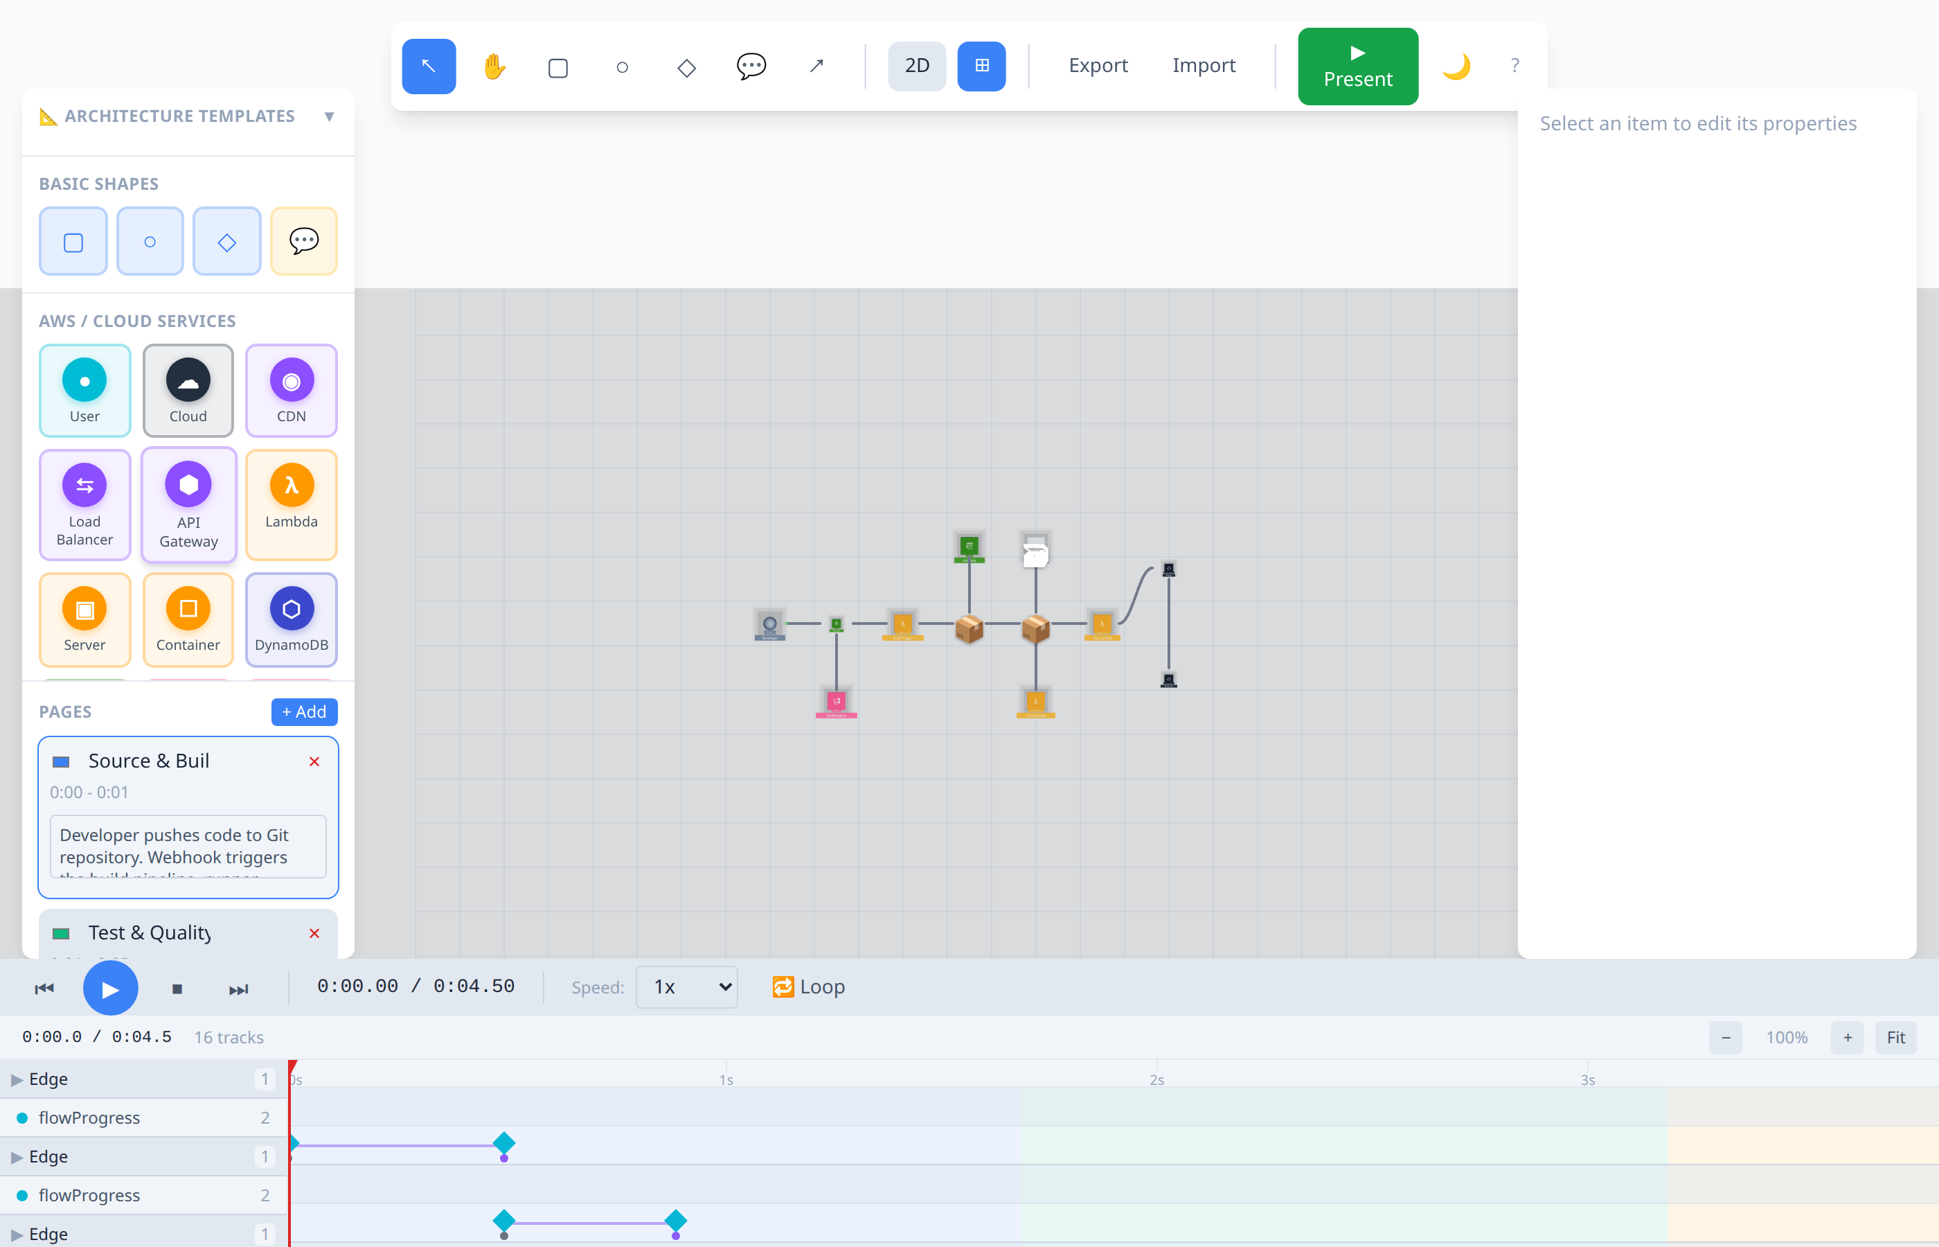Add a Load Balancer node
The height and width of the screenshot is (1247, 1939).
[85, 504]
